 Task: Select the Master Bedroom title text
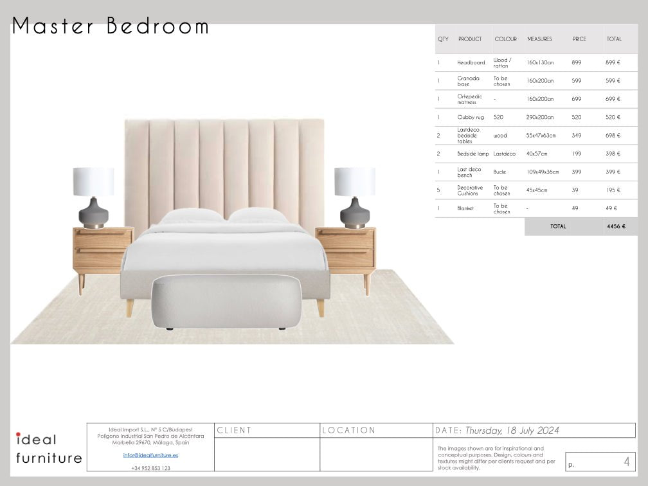(x=111, y=26)
